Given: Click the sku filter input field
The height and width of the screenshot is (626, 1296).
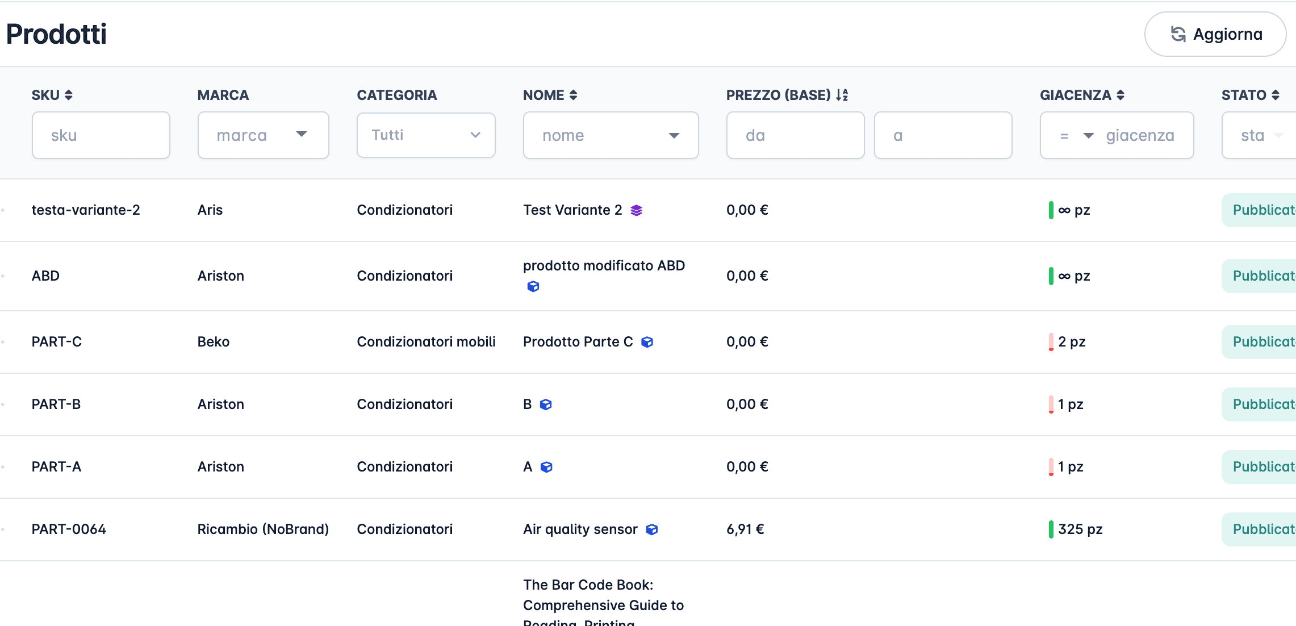Looking at the screenshot, I should 100,135.
